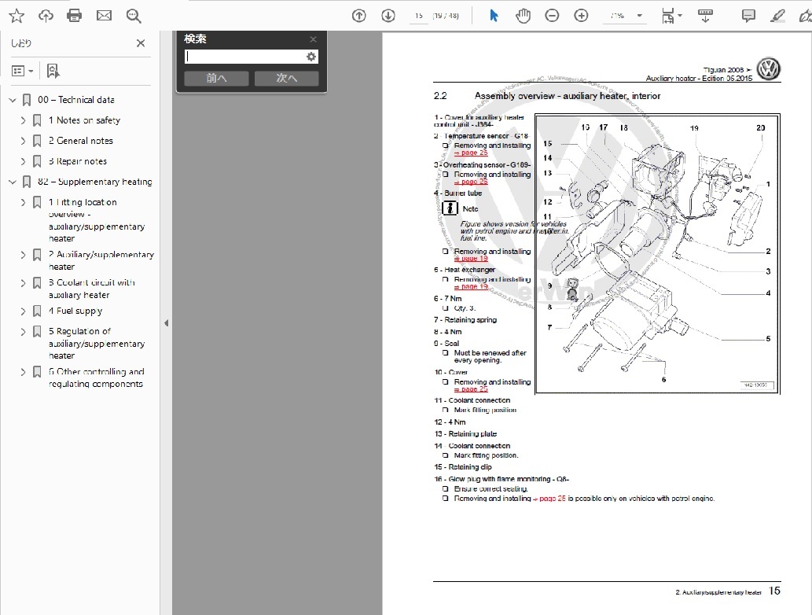Go to the next page
This screenshot has height=615, width=812.
pyautogui.click(x=388, y=16)
